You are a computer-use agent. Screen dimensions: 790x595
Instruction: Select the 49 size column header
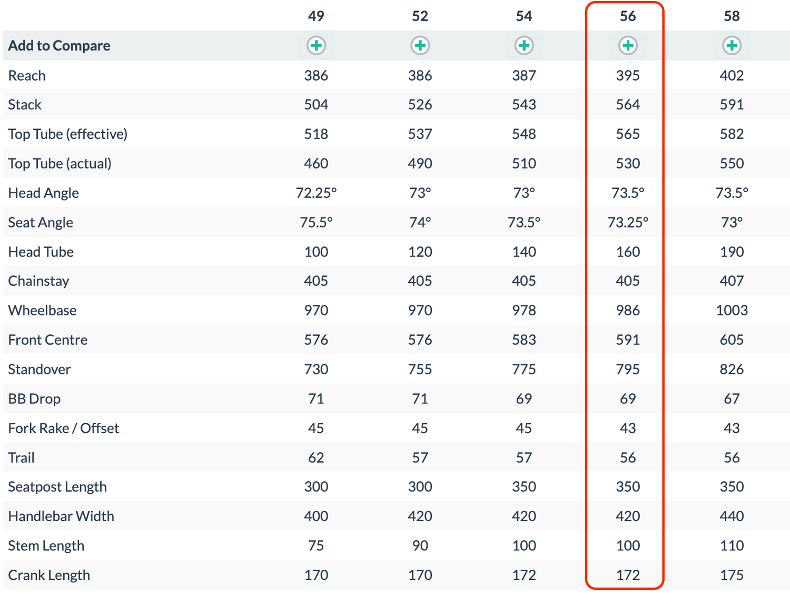point(316,16)
